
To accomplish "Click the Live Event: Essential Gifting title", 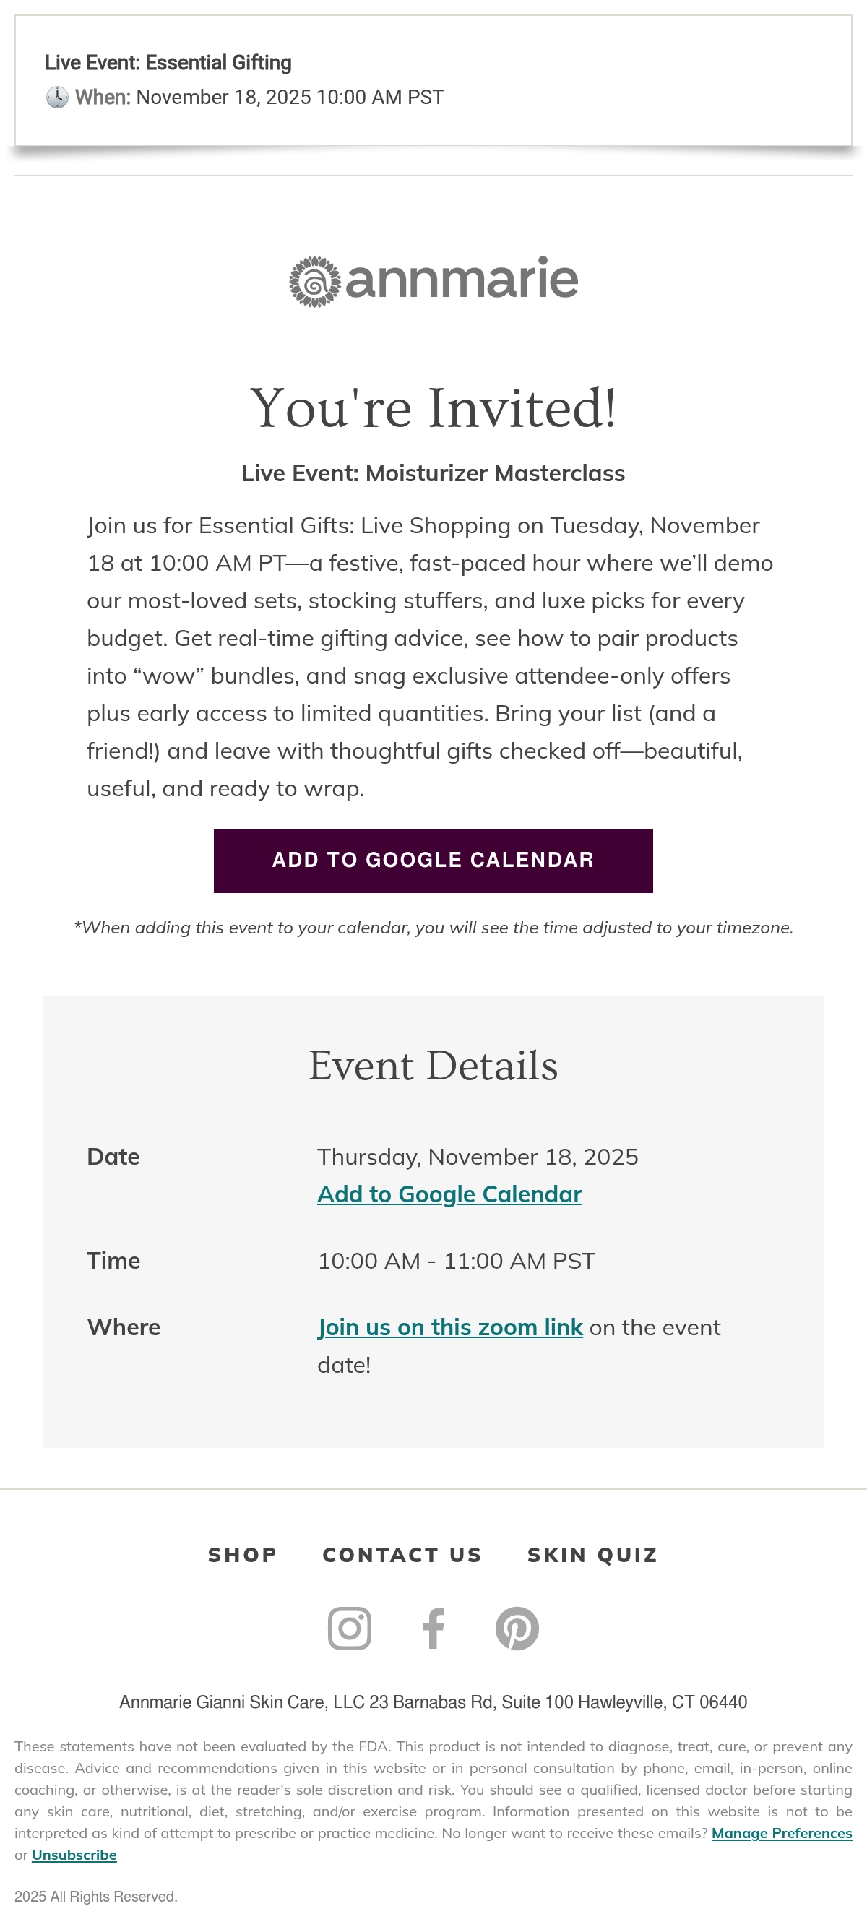I will 168,62.
